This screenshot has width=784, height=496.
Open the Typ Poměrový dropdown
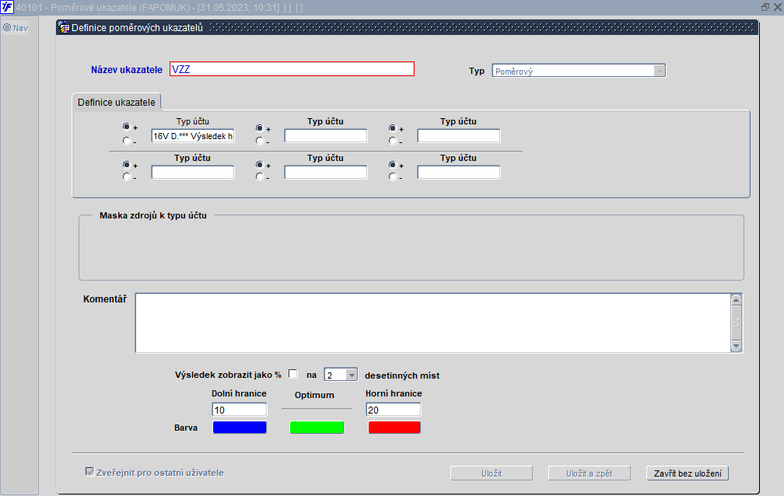click(660, 71)
